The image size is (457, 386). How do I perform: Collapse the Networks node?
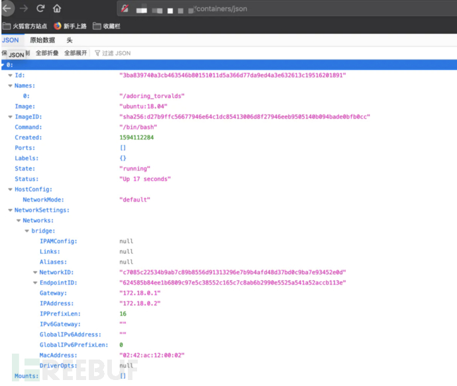pyautogui.click(x=19, y=221)
